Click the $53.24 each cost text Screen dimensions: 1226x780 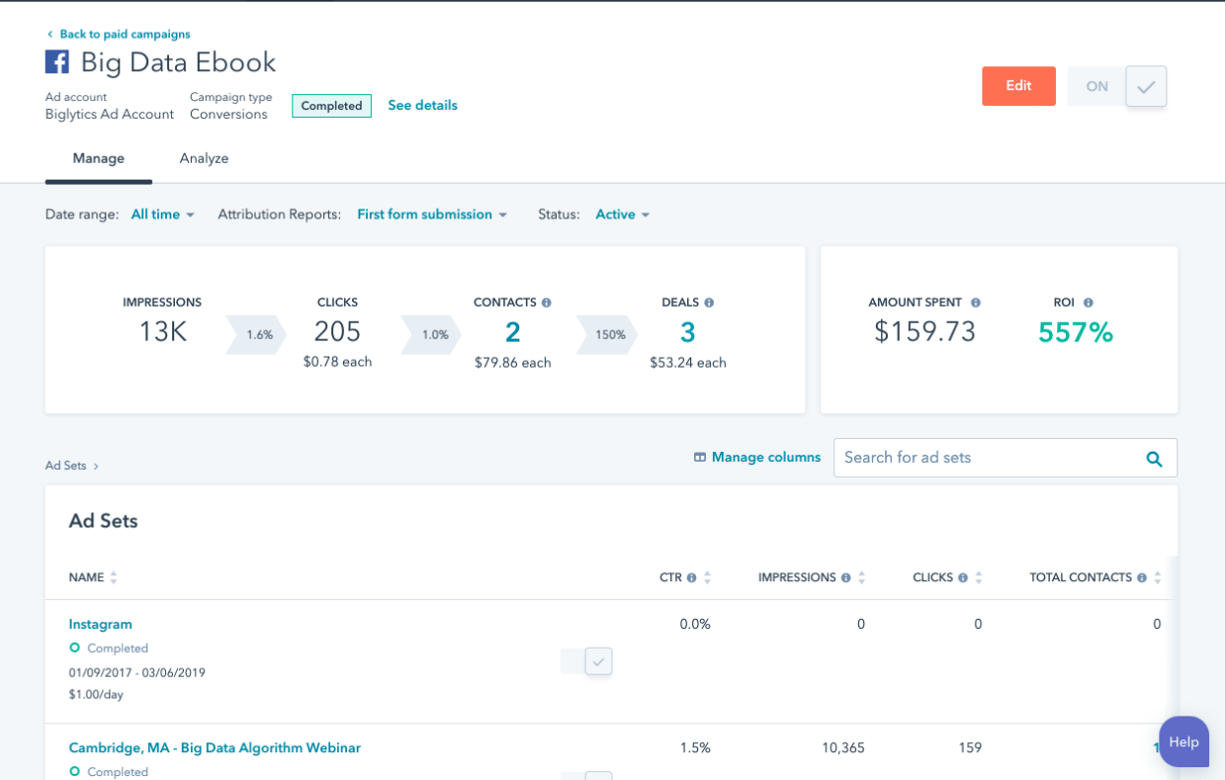click(x=688, y=363)
